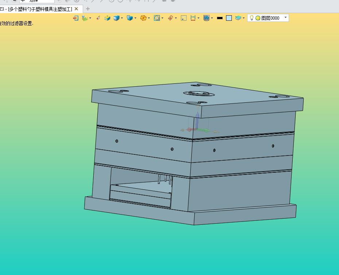Click the red H-shaped dimension icon

point(193,18)
